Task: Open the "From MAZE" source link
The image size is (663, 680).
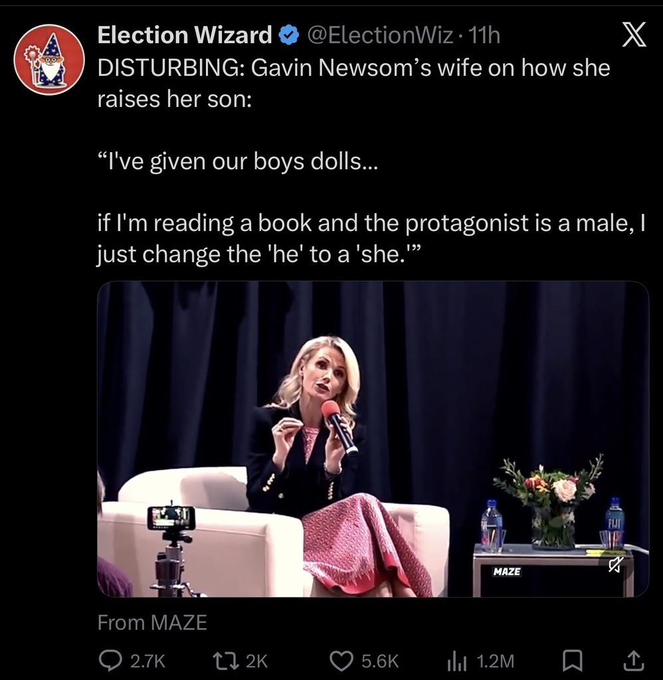Action: (x=152, y=622)
